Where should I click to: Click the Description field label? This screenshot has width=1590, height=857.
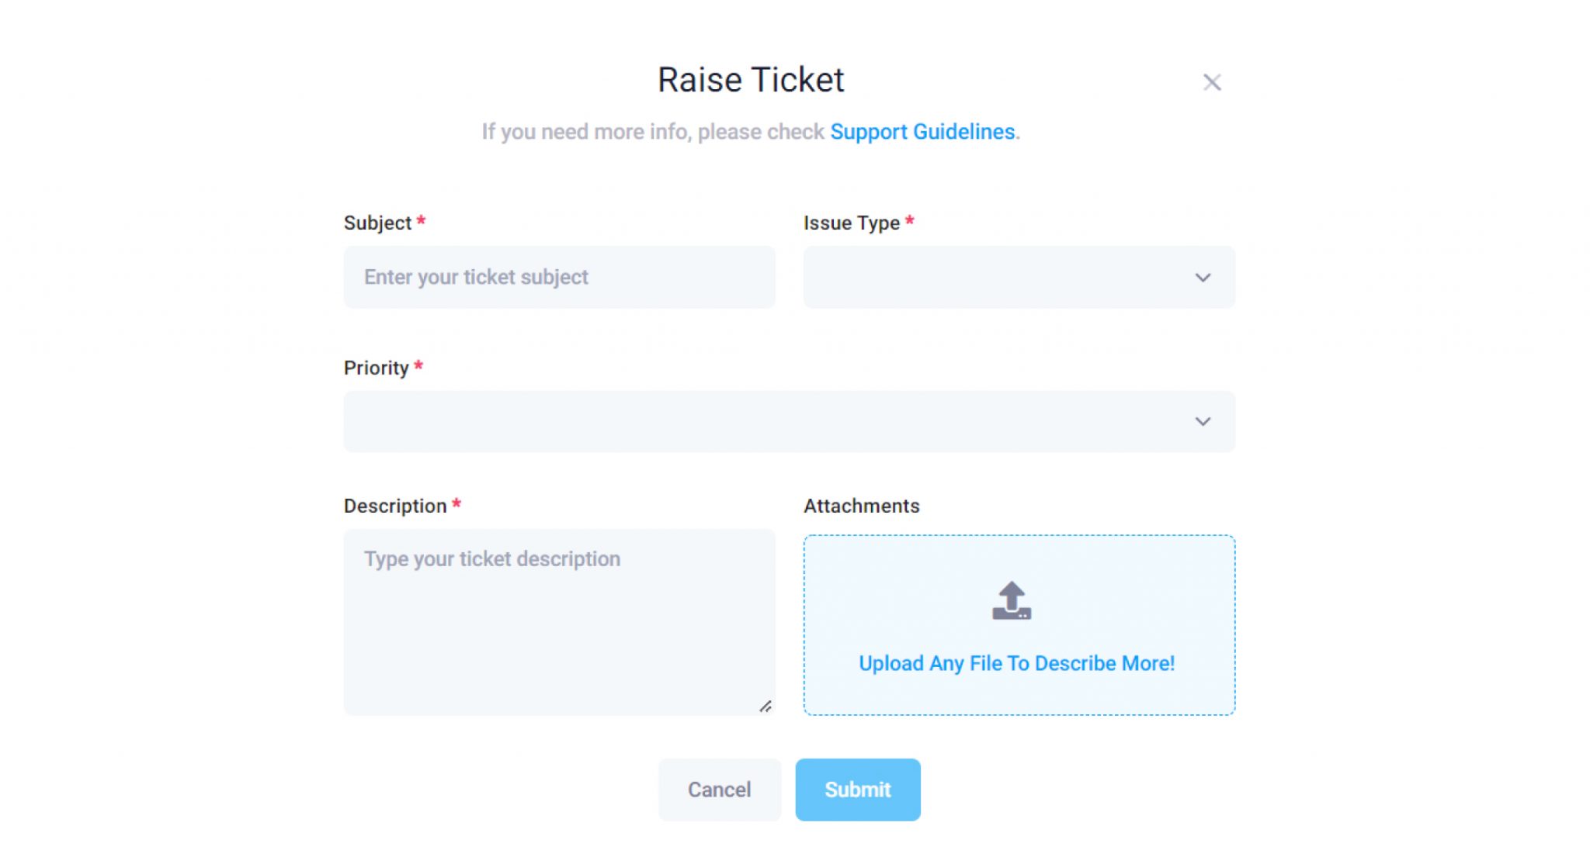pos(395,506)
